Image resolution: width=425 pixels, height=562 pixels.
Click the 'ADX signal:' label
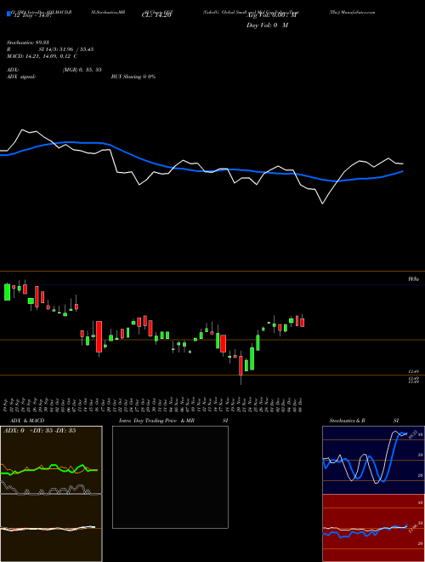tap(21, 77)
